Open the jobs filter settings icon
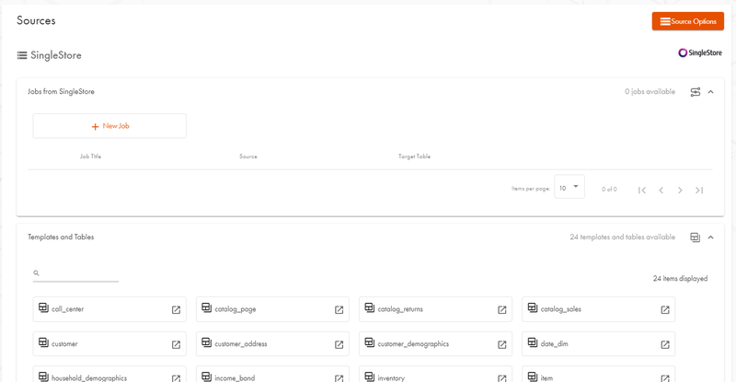 tap(696, 92)
